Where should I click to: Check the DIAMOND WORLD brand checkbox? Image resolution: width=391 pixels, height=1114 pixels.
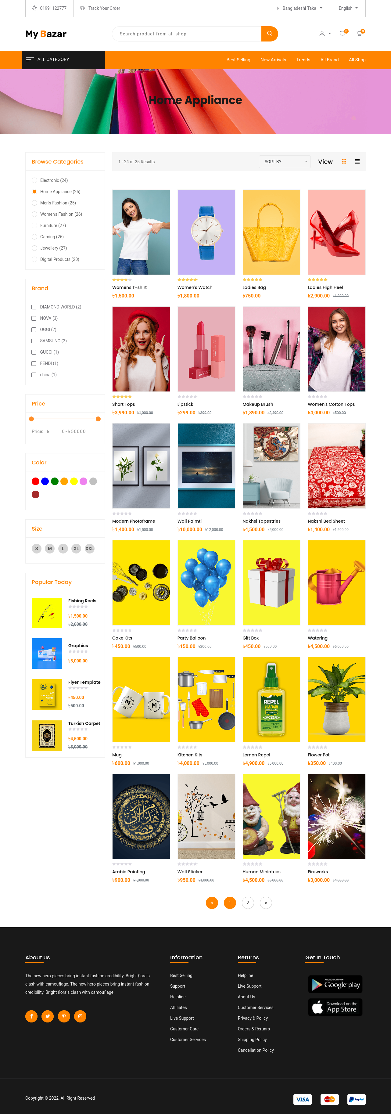(x=34, y=307)
